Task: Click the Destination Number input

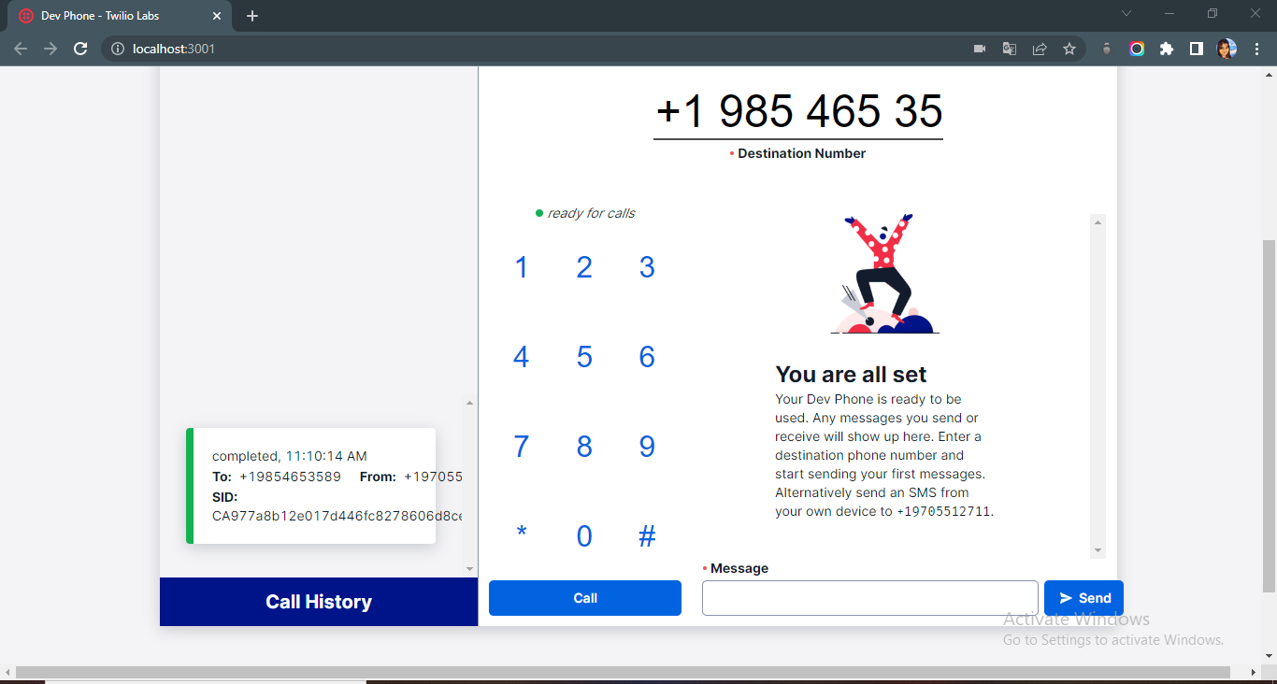Action: coord(798,110)
